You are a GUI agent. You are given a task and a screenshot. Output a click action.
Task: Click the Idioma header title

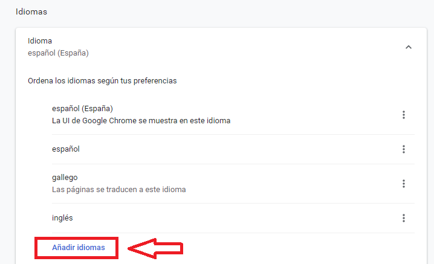40,41
